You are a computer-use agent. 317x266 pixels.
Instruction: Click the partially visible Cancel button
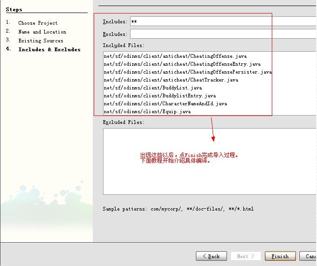(308, 256)
